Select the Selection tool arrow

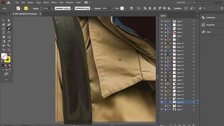4,20
